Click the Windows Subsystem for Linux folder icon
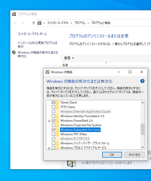This screenshot has height=181, width=151. point(57,130)
